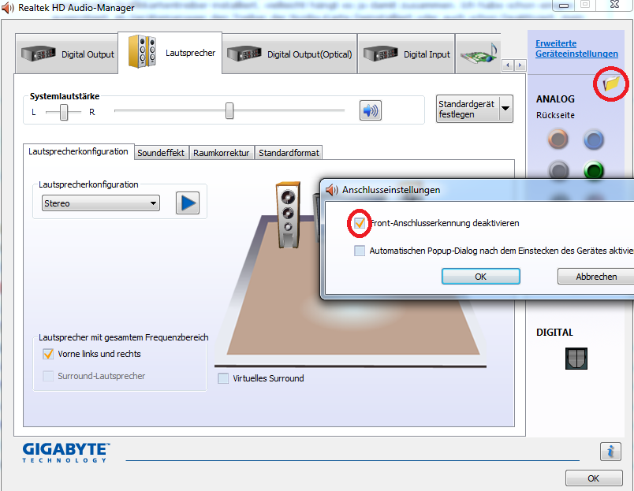Open the Digital Output(Optical) tab
The height and width of the screenshot is (491, 634).
point(289,54)
